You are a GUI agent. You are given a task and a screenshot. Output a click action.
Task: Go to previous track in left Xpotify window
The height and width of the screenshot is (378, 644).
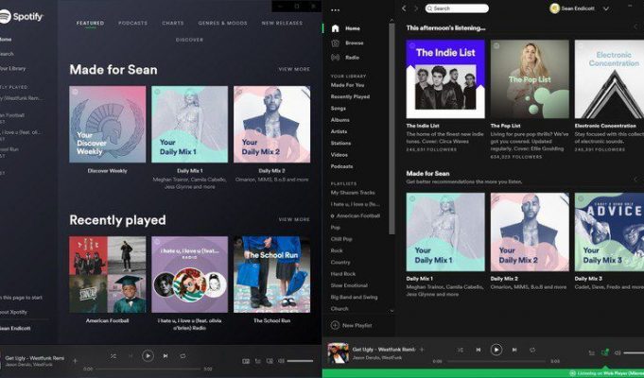(x=131, y=356)
